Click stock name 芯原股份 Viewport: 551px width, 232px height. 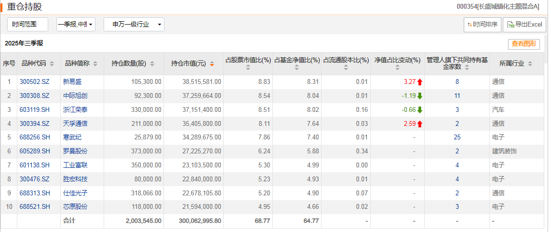(x=75, y=207)
